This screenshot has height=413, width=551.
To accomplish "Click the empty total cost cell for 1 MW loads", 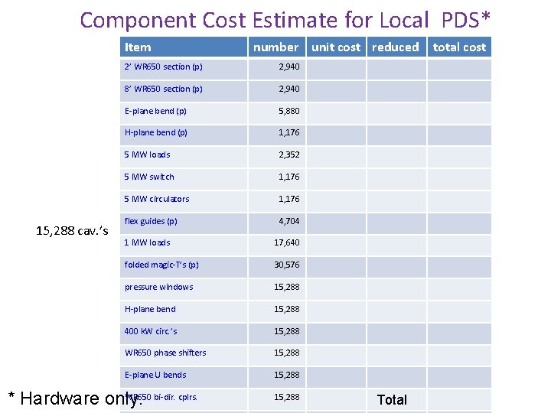I will click(459, 245).
